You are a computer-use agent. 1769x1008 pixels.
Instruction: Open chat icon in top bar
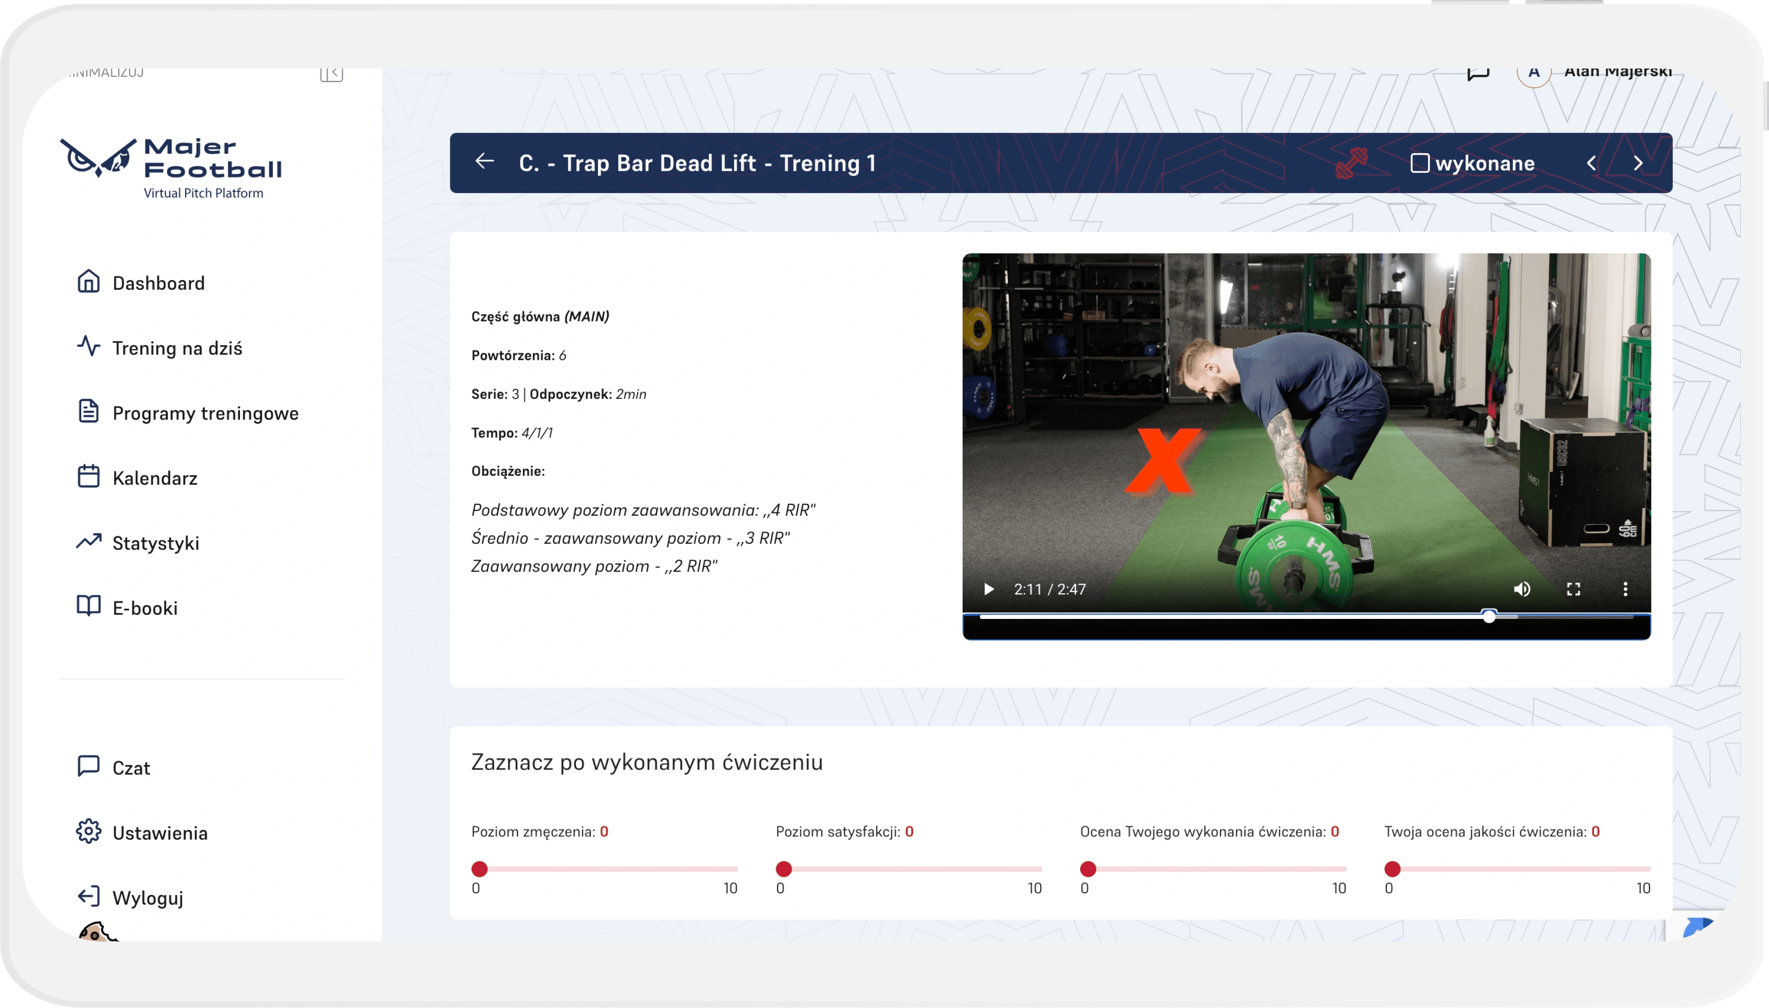pos(1478,73)
